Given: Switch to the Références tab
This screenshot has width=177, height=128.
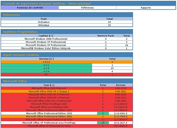Looking at the screenshot, I should (x=87, y=8).
